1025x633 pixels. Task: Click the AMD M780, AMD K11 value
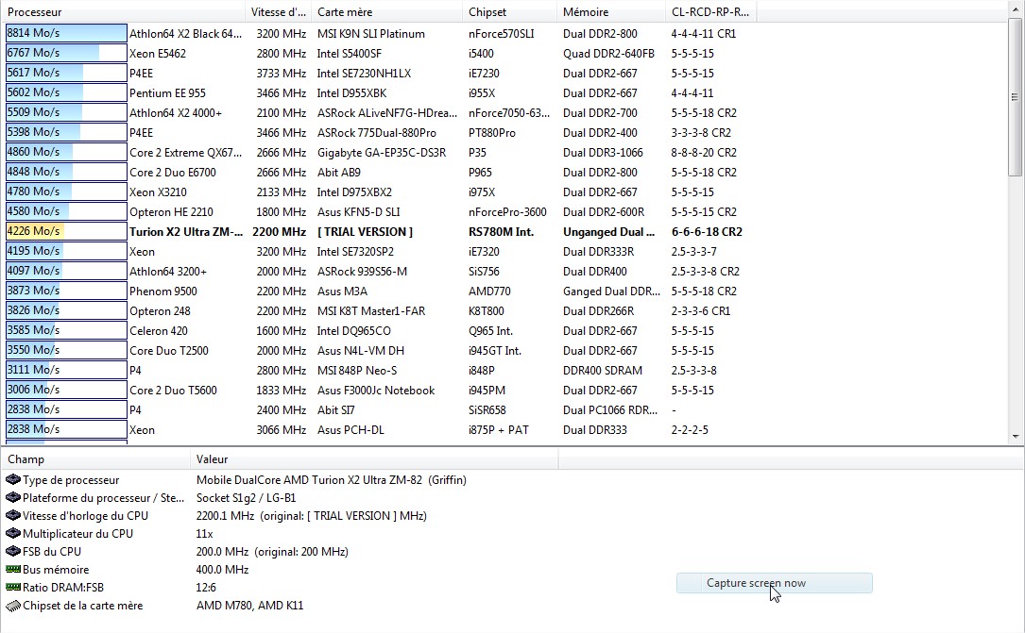click(249, 606)
